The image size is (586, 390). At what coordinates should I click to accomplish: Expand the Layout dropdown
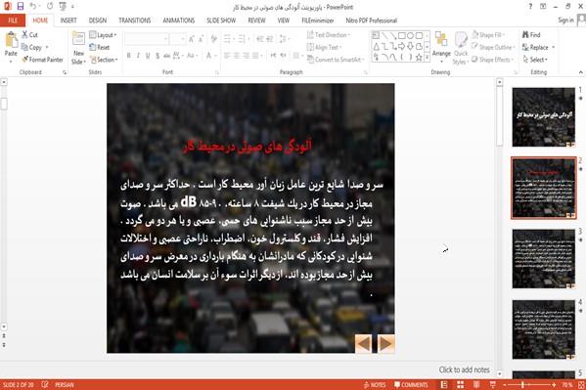click(x=103, y=35)
